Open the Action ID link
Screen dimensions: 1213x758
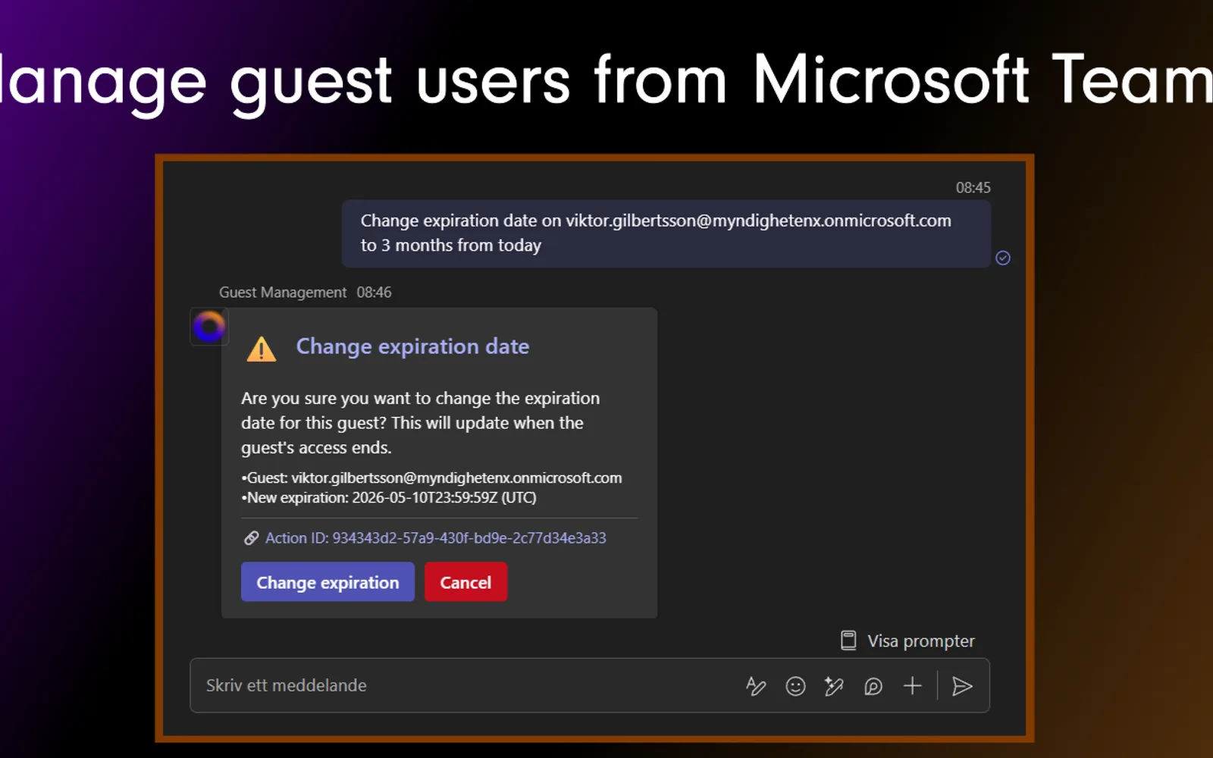pos(436,537)
